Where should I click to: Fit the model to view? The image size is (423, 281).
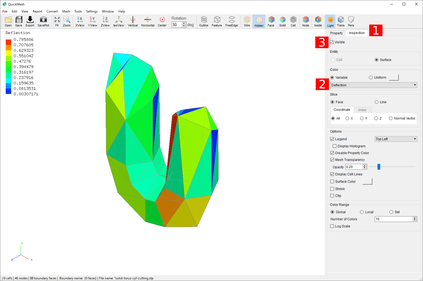click(x=57, y=22)
